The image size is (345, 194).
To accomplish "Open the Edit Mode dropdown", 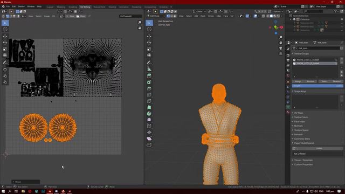I will point(155,16).
